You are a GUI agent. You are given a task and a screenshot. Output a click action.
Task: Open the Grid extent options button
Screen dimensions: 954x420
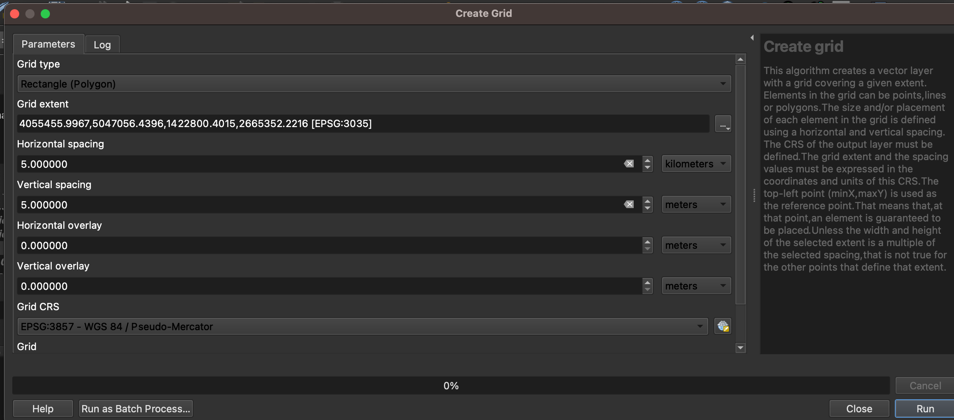(x=723, y=124)
